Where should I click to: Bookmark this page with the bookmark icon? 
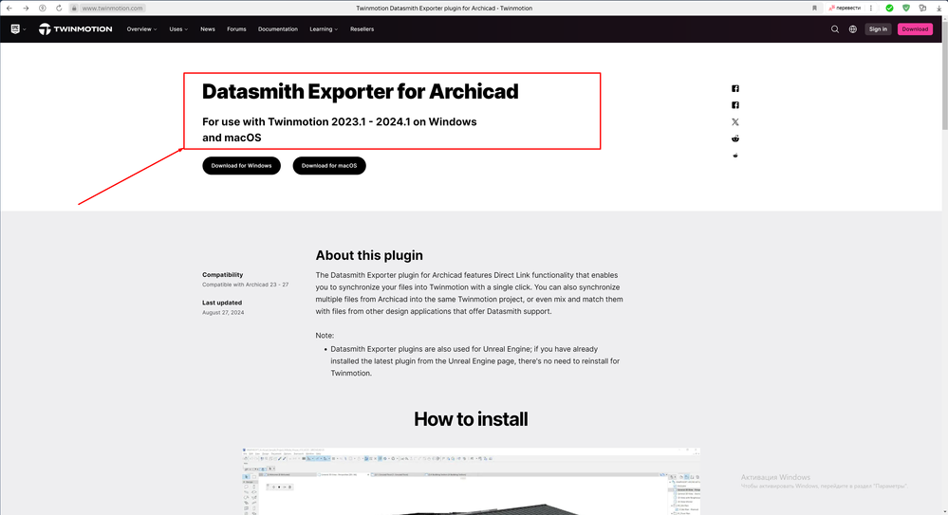[814, 8]
